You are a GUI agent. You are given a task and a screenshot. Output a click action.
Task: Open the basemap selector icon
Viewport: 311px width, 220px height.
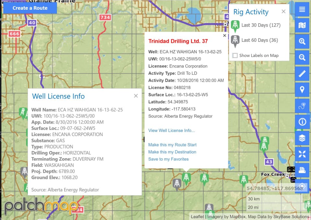click(x=302, y=25)
